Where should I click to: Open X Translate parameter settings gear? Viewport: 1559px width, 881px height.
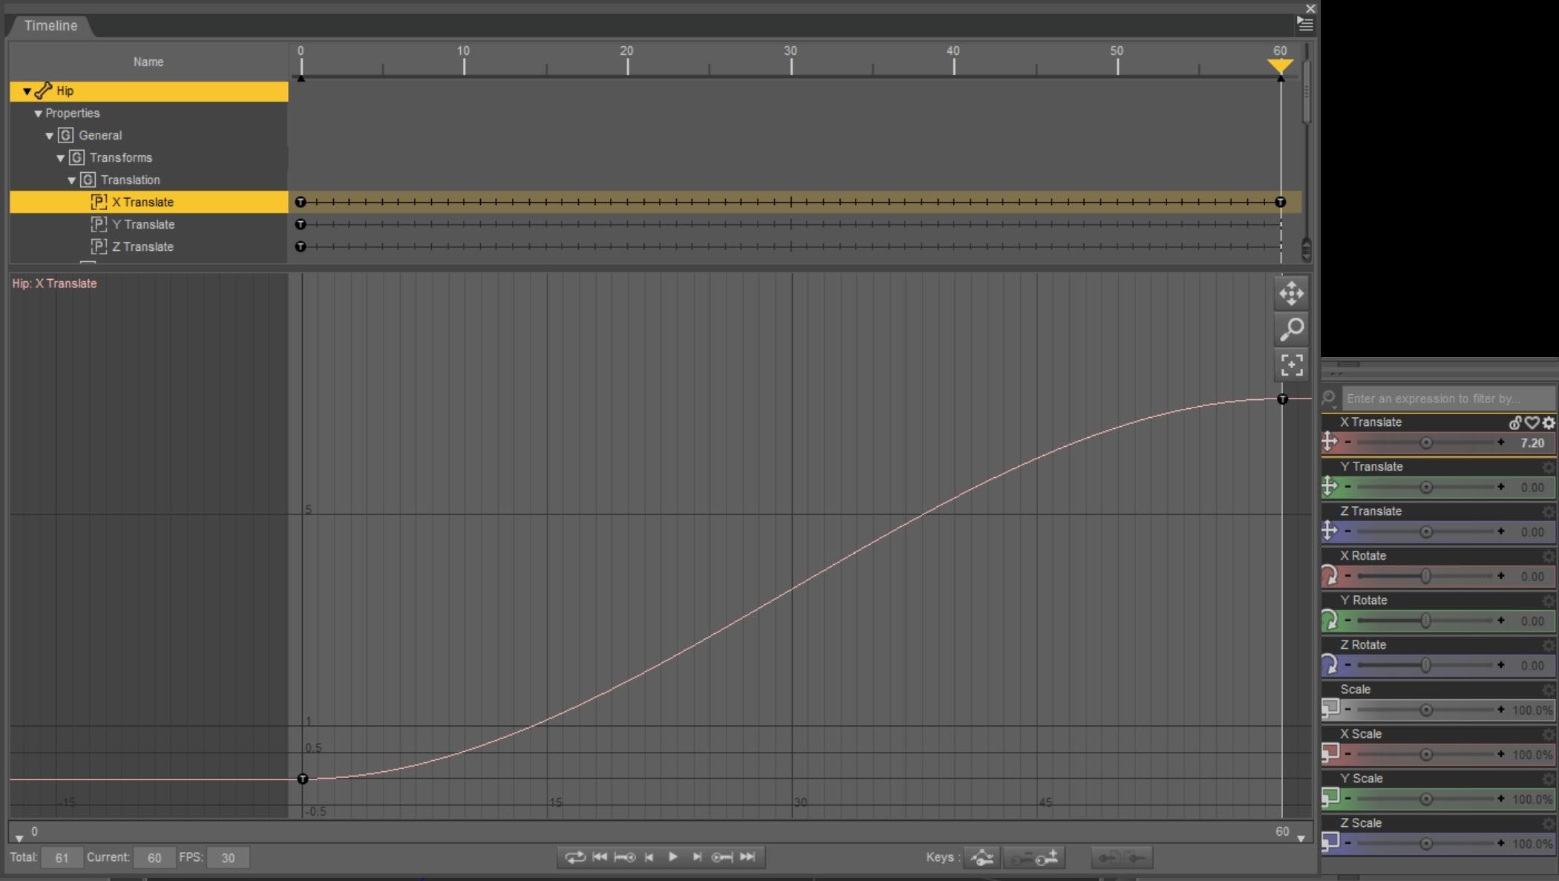[1549, 422]
